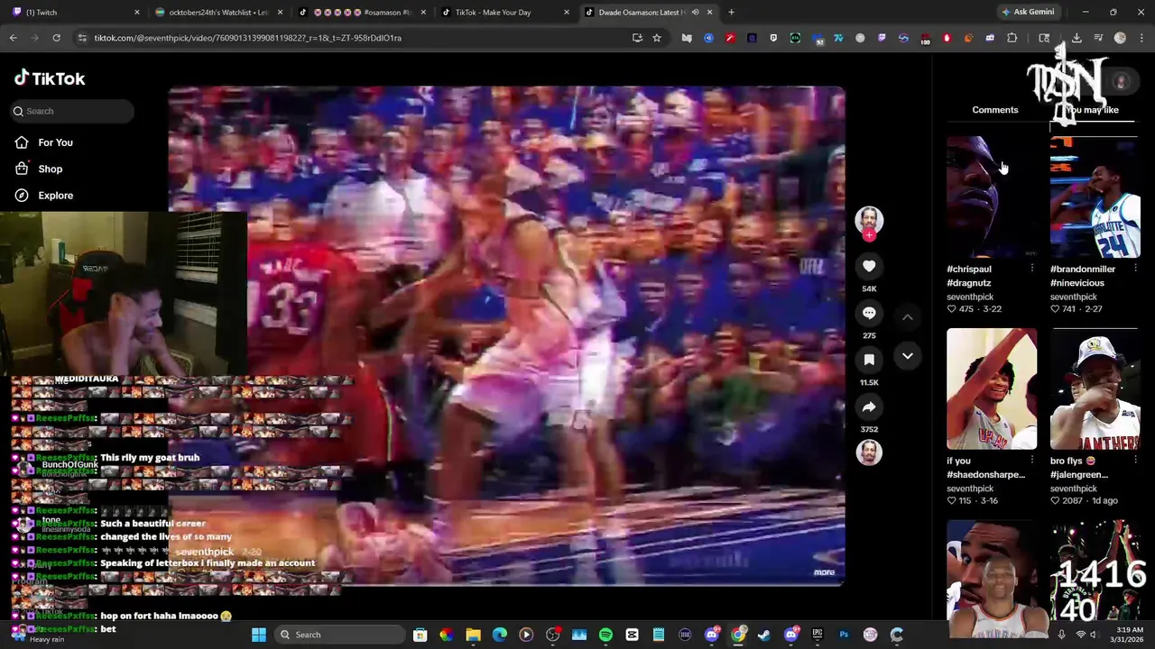Screen dimensions: 1155x649
Task: Click 'more' to expand video caption
Action: click(x=825, y=572)
